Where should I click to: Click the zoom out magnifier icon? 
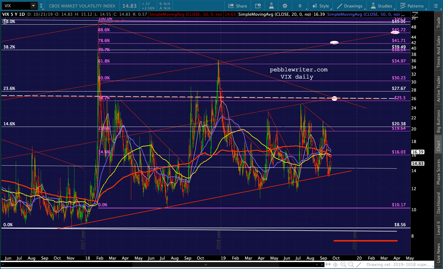click(x=351, y=265)
